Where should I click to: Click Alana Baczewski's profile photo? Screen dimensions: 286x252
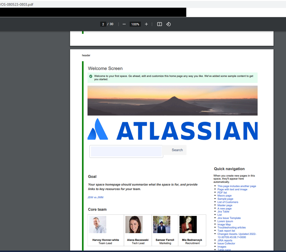tap(134, 225)
